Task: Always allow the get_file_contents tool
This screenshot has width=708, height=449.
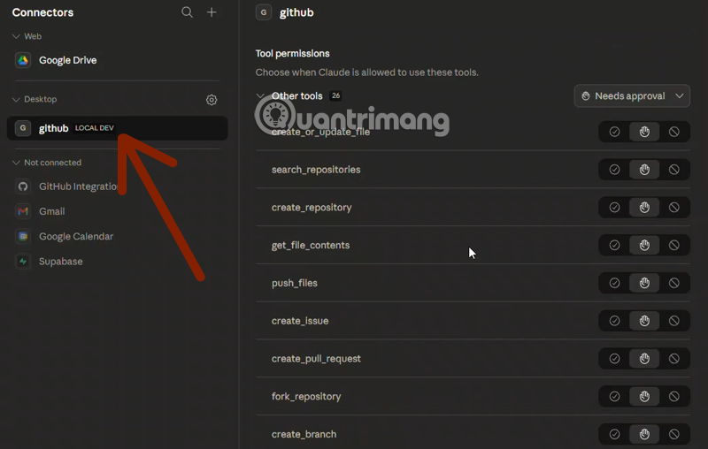Action: coord(614,245)
